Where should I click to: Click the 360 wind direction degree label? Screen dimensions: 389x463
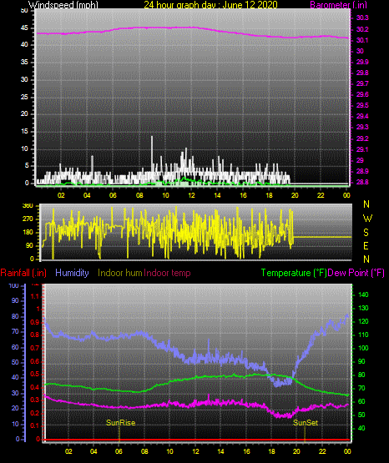tap(28, 206)
